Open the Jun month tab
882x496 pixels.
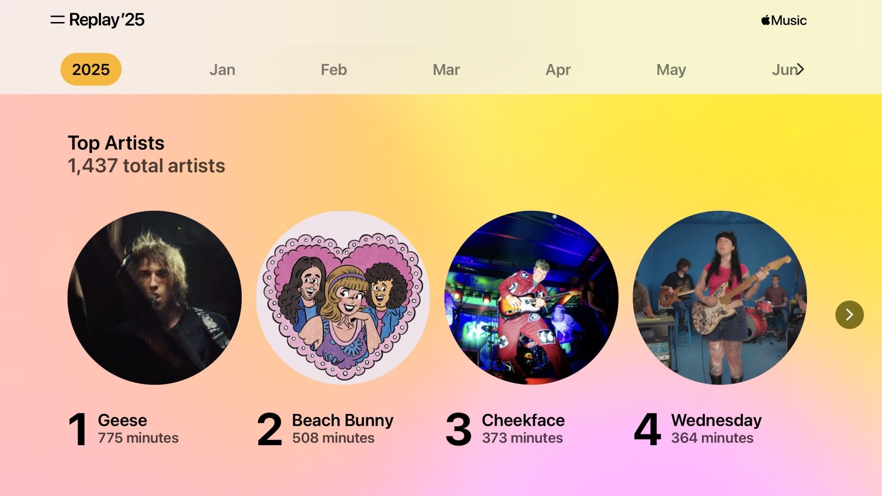[784, 70]
